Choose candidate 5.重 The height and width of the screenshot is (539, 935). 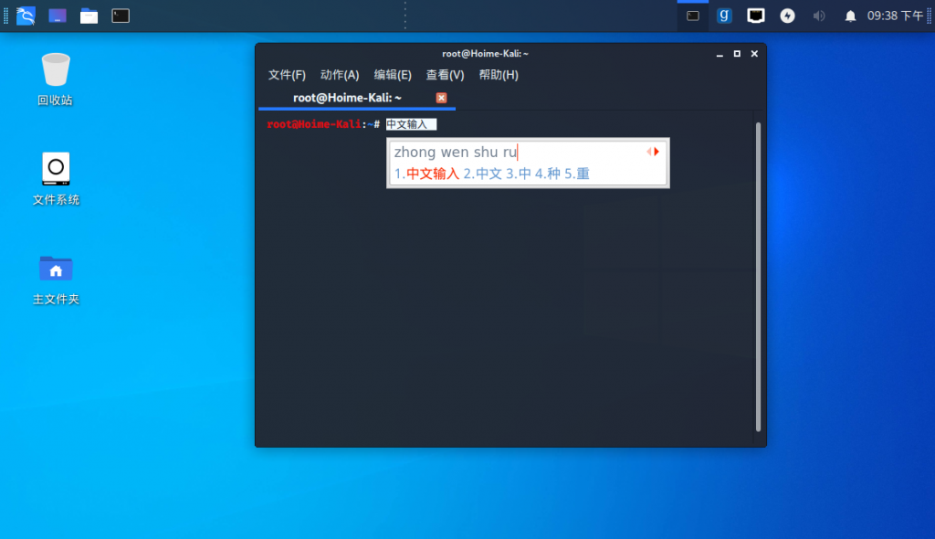[577, 174]
